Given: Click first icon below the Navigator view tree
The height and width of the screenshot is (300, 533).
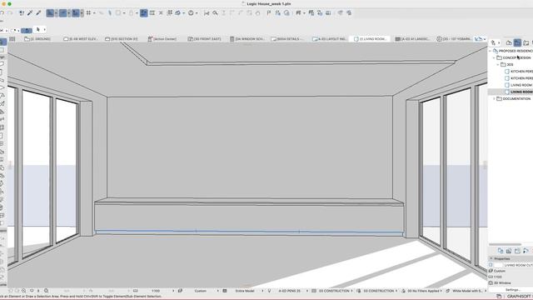Looking at the screenshot, I should click(x=501, y=251).
